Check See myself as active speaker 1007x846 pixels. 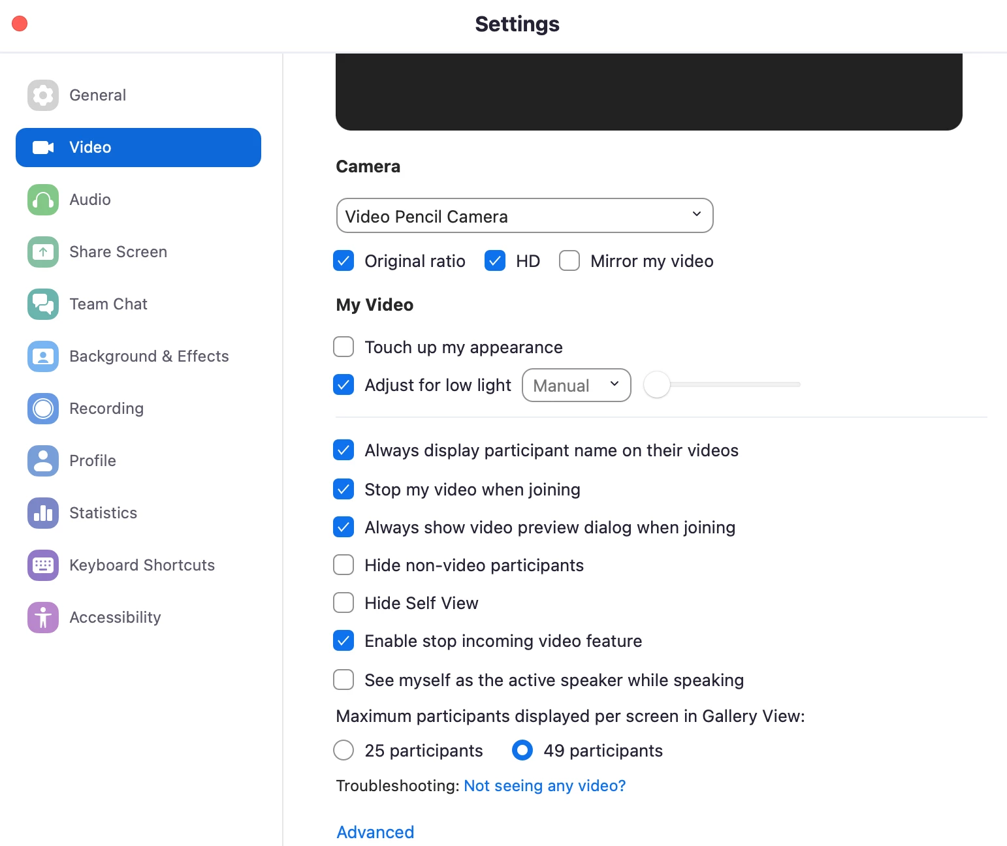pyautogui.click(x=344, y=680)
